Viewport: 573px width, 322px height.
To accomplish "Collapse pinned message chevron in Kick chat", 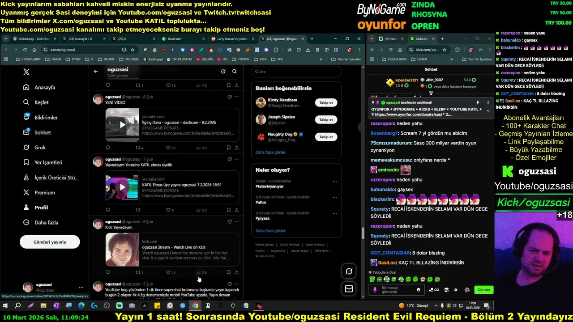I will coord(488,110).
